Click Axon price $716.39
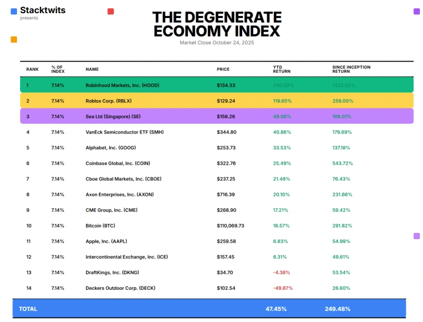Image resolution: width=423 pixels, height=322 pixels. pos(226,195)
